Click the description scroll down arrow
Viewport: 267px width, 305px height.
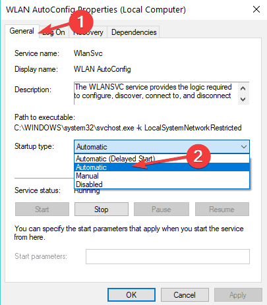point(243,99)
